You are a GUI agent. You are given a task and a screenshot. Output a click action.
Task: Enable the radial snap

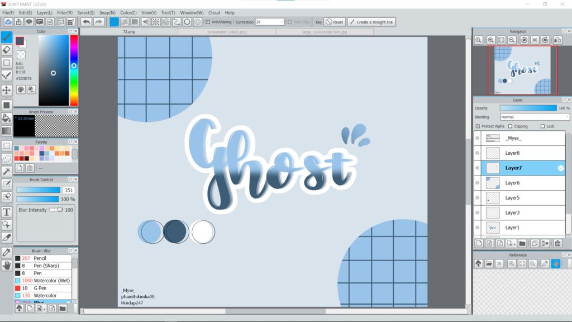pyautogui.click(x=156, y=22)
